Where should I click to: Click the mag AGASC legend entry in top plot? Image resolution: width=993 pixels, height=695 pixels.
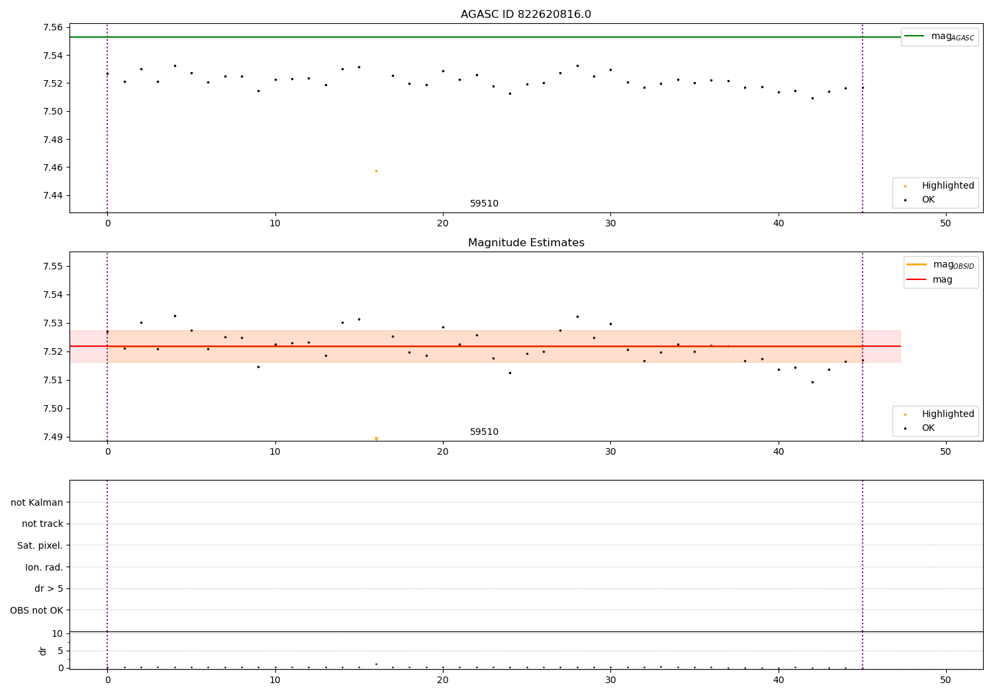pyautogui.click(x=939, y=36)
